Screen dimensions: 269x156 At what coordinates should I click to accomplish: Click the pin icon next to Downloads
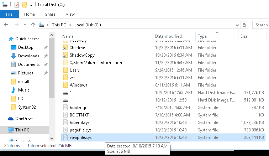coord(46,56)
